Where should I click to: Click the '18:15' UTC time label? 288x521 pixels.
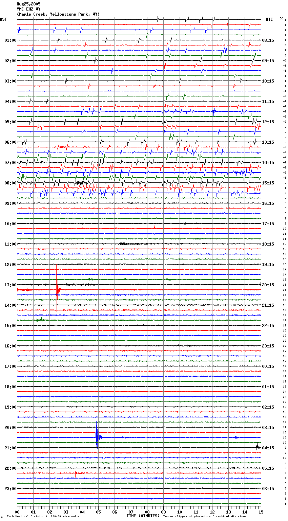click(x=268, y=244)
